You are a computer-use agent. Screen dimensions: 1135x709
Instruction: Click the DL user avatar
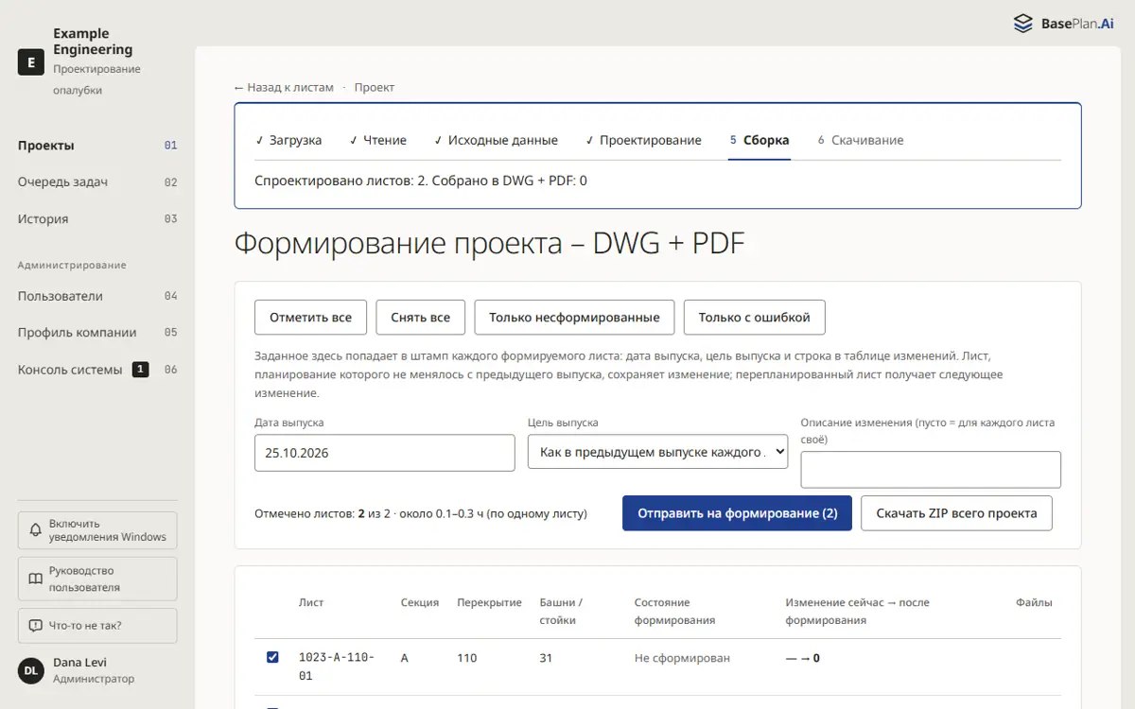[x=31, y=670]
